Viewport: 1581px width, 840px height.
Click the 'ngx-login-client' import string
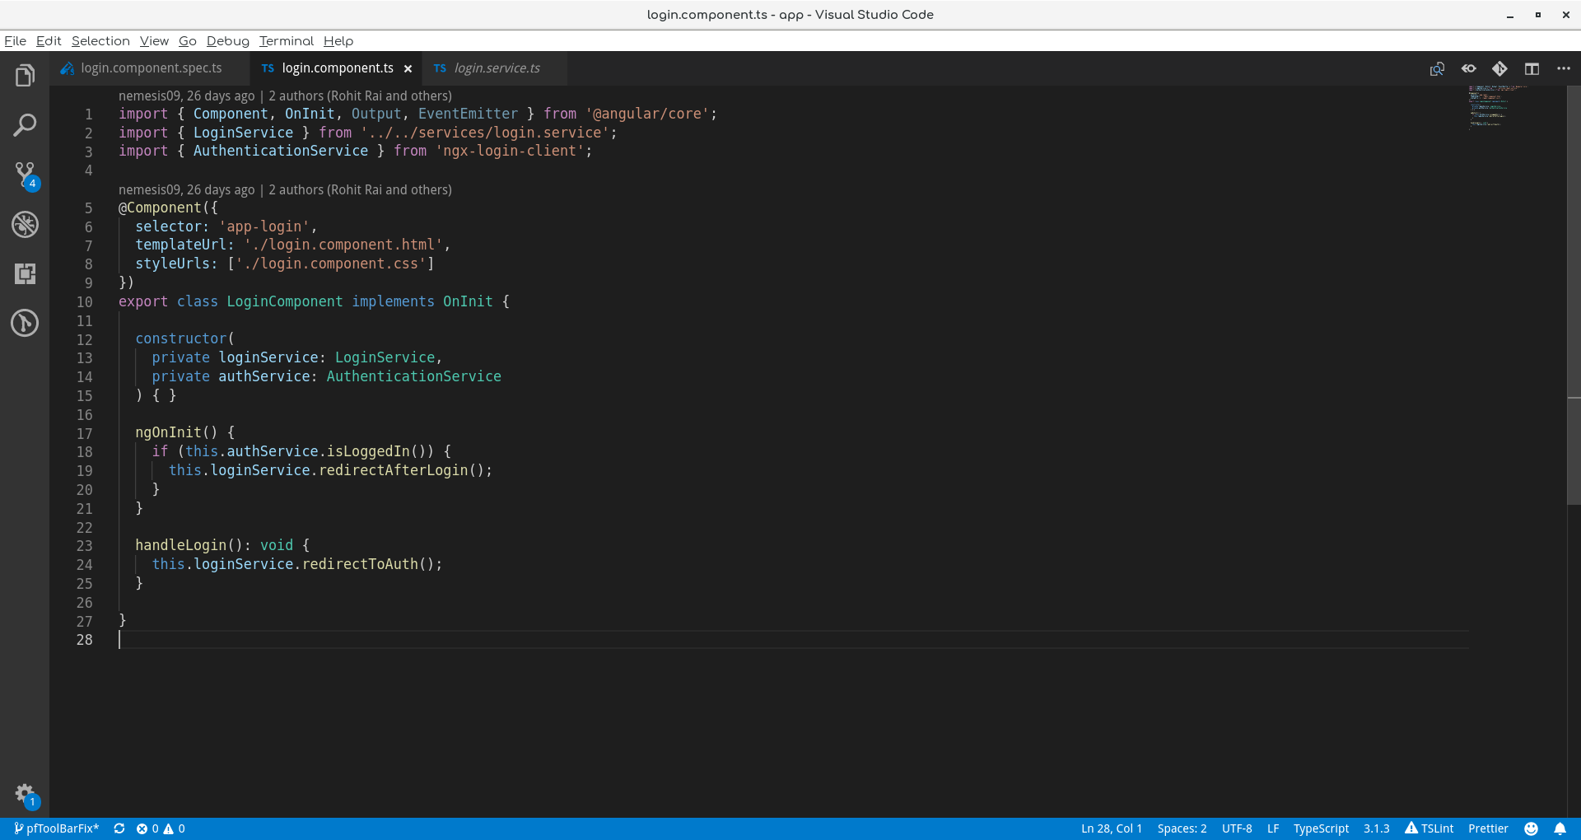[510, 151]
